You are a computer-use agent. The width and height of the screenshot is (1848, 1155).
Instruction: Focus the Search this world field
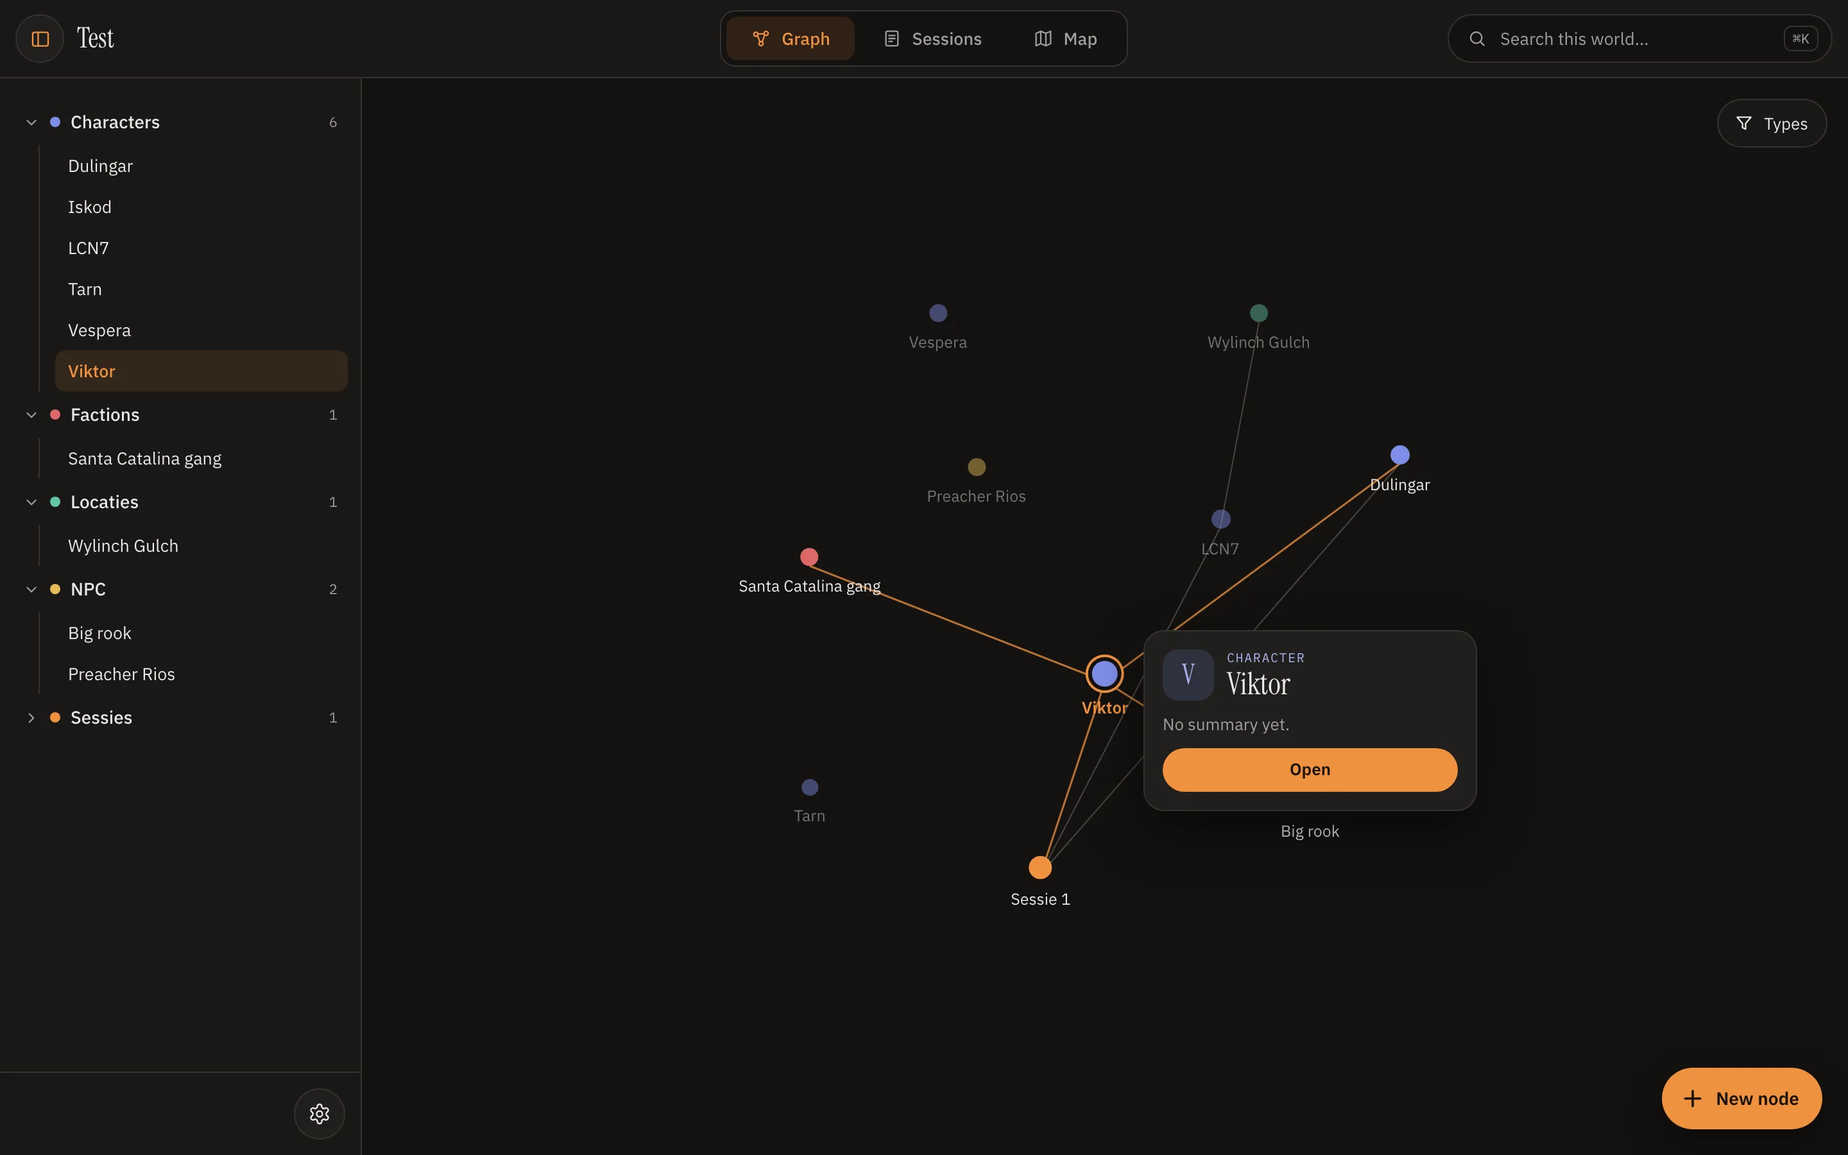(1639, 39)
